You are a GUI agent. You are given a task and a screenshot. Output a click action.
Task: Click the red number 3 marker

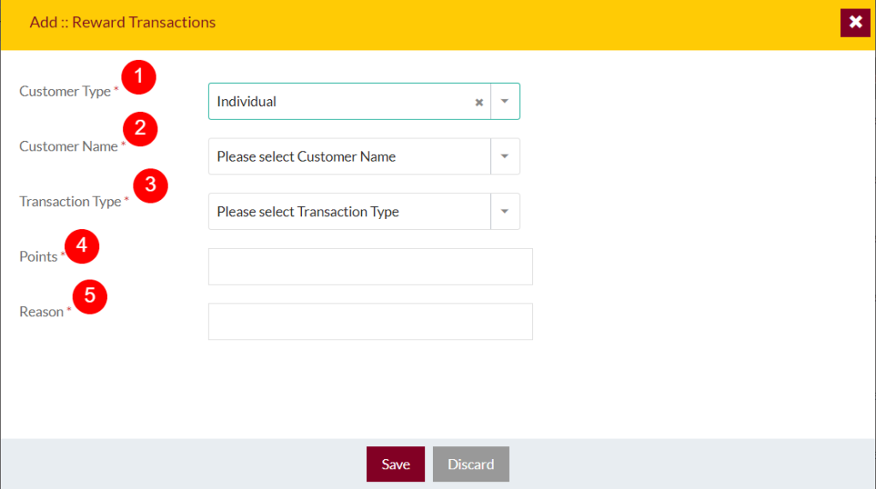click(x=151, y=186)
